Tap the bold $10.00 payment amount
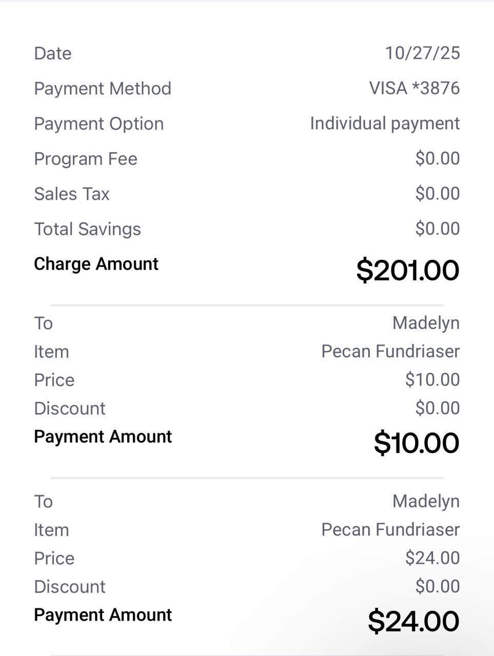 (x=416, y=443)
